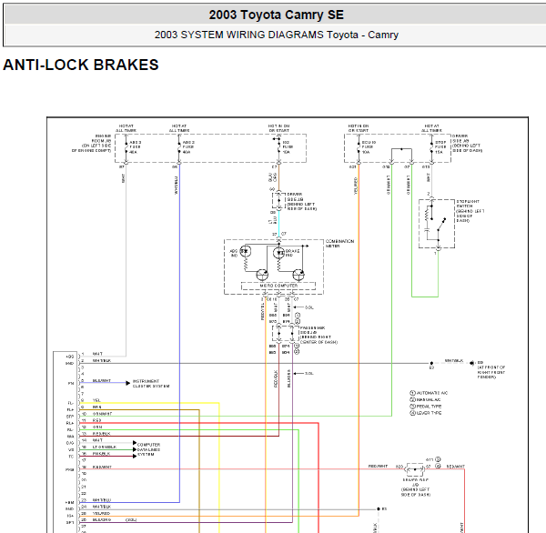Click the ABS 2 fuse 40A label
The width and height of the screenshot is (546, 533).
[188, 147]
